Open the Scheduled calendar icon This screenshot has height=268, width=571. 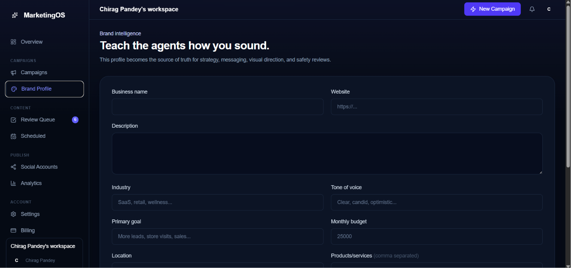(13, 136)
